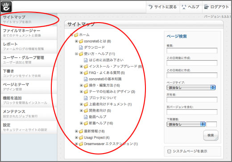Image resolution: width=232 pixels, height=162 pixels.
Task: Click the 上級者向けドキュメント folder icon
Action: [86, 104]
